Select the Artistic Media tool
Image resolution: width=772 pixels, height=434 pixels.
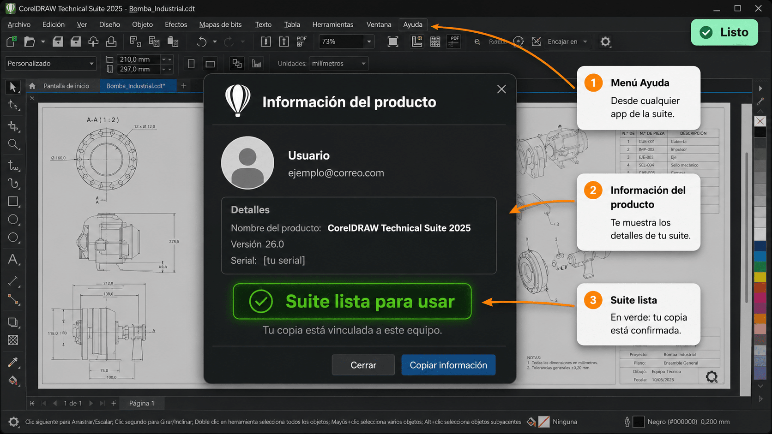(x=13, y=184)
